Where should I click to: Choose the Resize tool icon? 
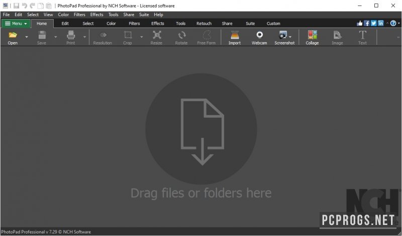click(x=157, y=35)
